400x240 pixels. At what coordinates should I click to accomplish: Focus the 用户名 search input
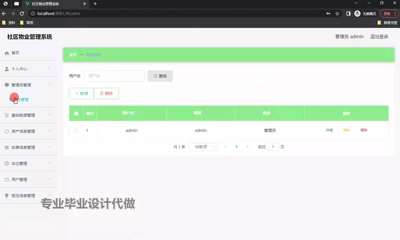coord(114,76)
